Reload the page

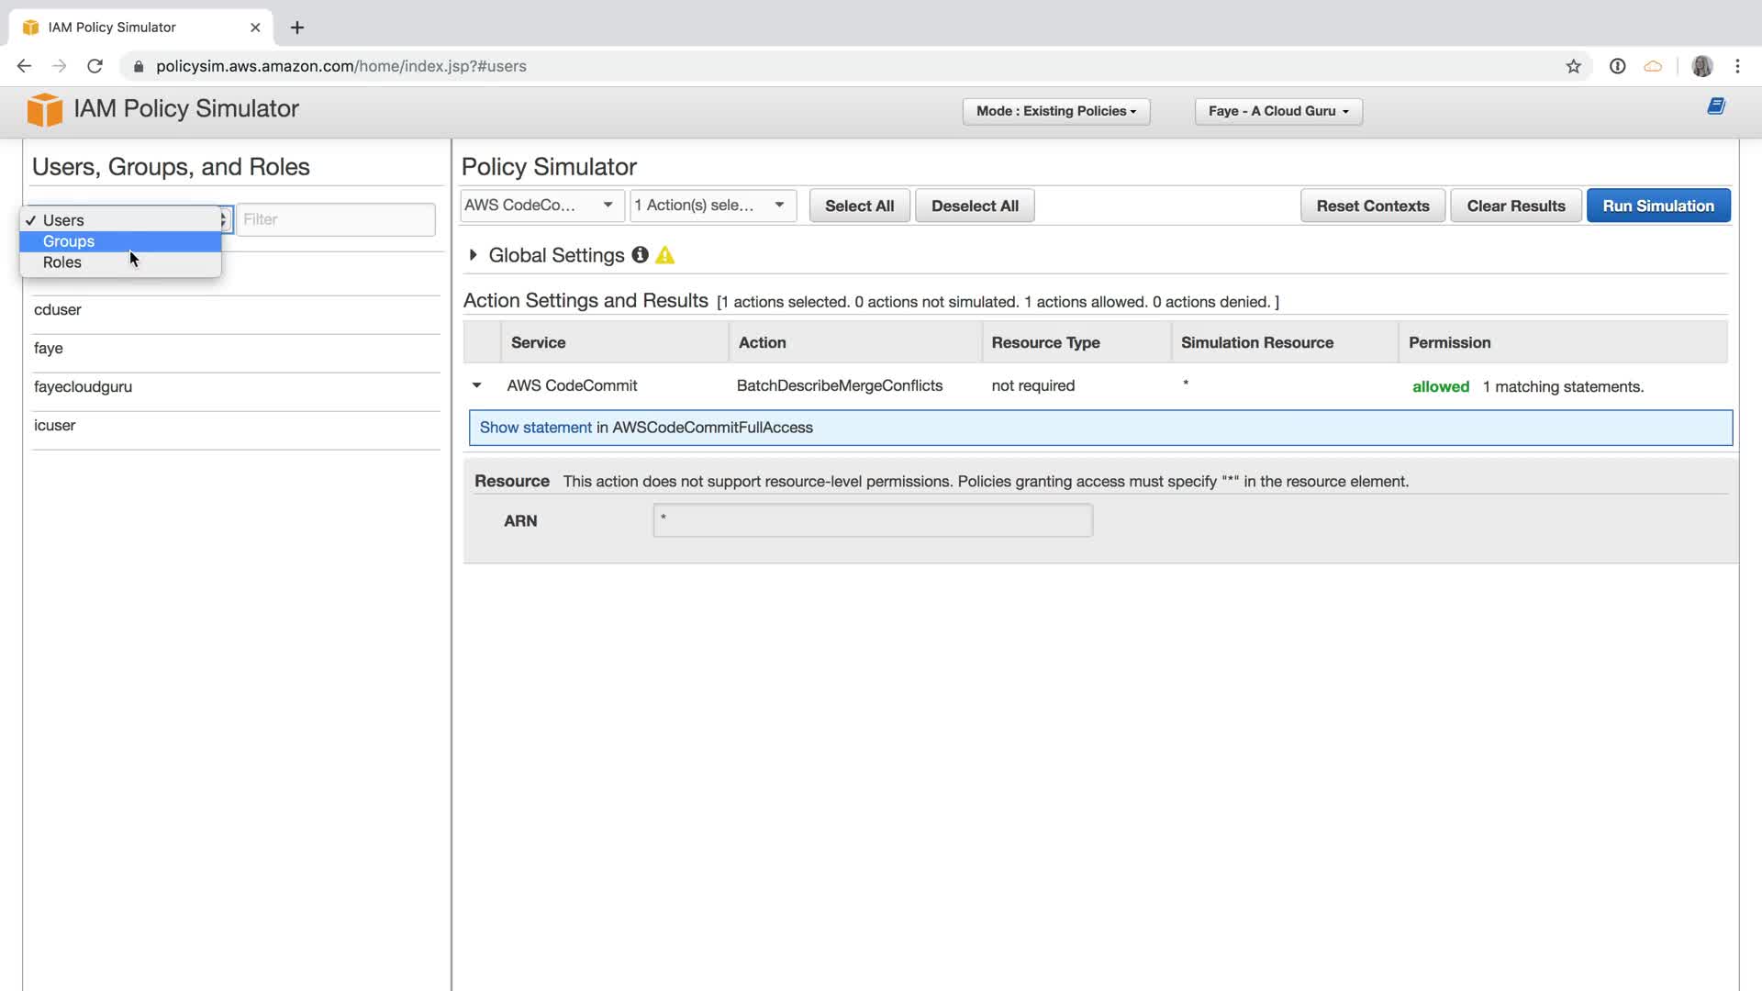(x=95, y=66)
